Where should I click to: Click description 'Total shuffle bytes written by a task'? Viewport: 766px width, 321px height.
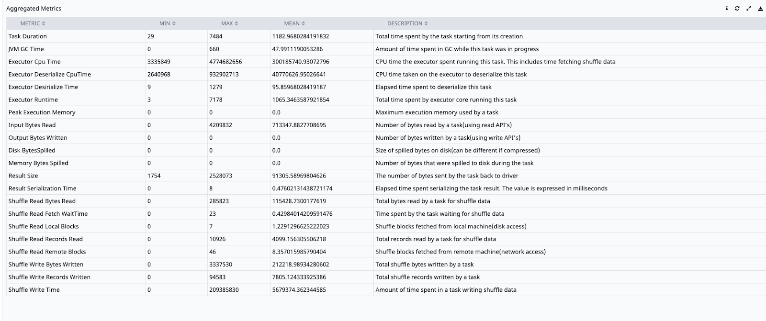(425, 265)
